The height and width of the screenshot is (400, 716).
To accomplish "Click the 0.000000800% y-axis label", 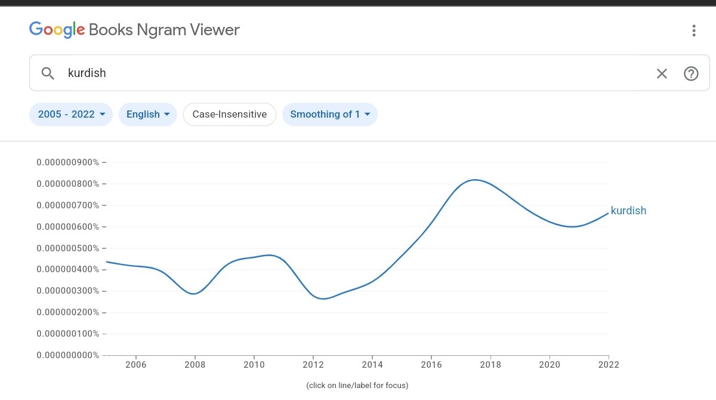I will coord(68,184).
